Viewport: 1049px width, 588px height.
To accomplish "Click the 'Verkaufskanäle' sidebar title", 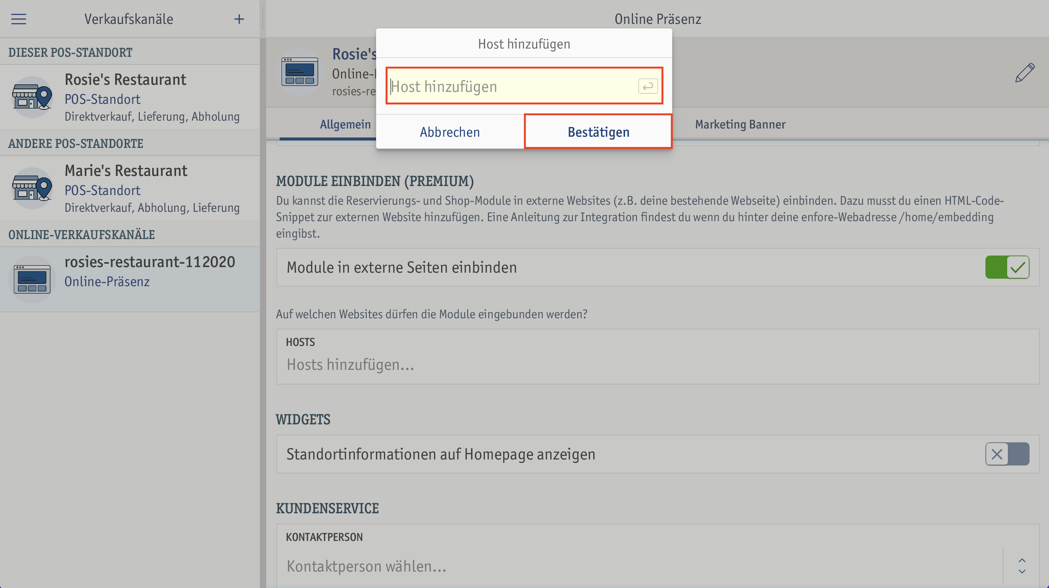I will [x=129, y=19].
